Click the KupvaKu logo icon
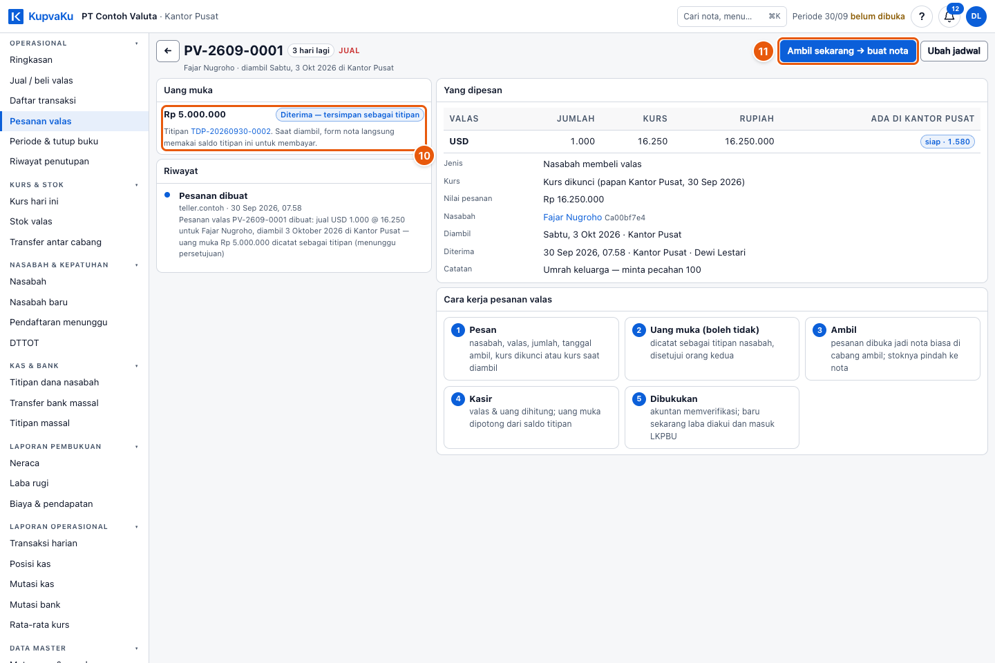995x663 pixels. point(16,17)
